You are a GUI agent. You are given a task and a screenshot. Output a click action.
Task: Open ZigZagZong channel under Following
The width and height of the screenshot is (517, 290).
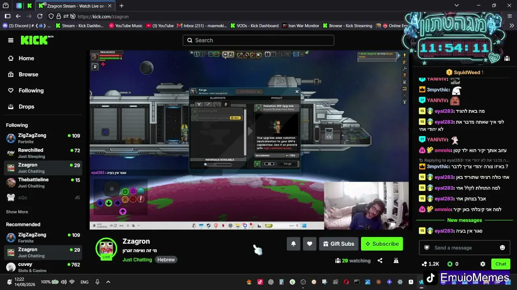(x=43, y=139)
